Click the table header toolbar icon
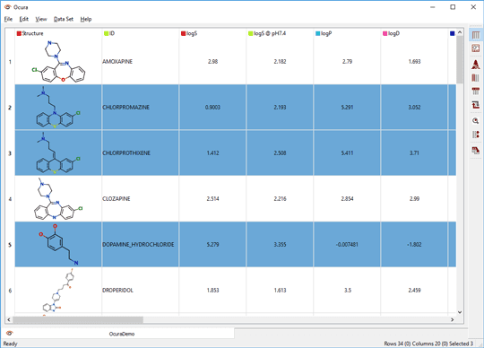Image resolution: width=484 pixels, height=348 pixels. click(x=476, y=91)
